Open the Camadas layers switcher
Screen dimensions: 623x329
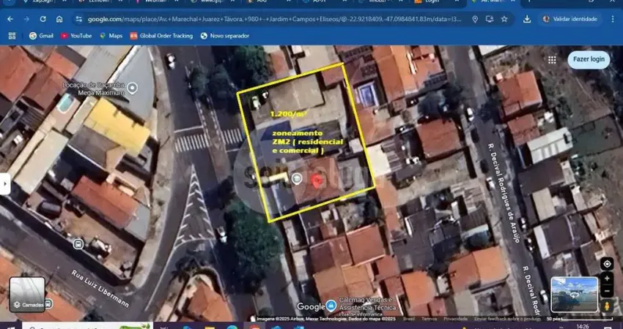pyautogui.click(x=27, y=295)
